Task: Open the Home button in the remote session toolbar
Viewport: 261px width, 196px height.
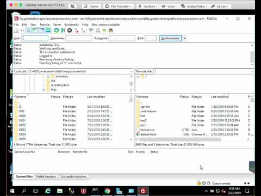Action: [91, 7]
